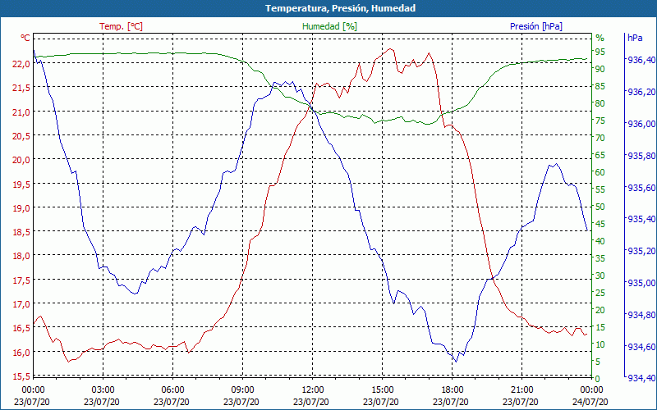
Task: Select the 18:00 time axis label
Action: click(x=452, y=390)
